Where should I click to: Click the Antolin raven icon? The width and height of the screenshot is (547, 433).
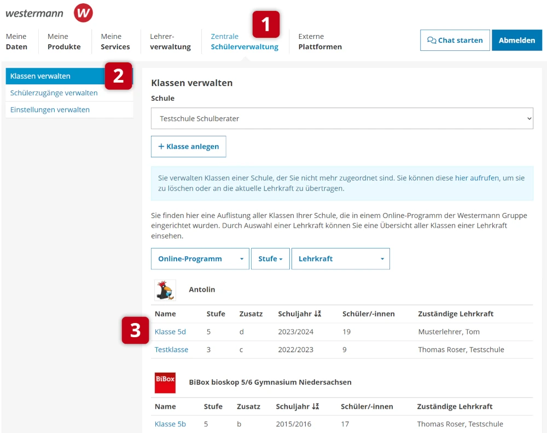click(x=165, y=290)
